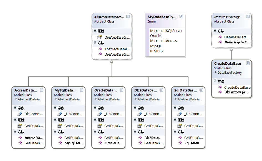
Task: Select DataBaseFactory base type label in CreateDataBase
Action: 230,73
